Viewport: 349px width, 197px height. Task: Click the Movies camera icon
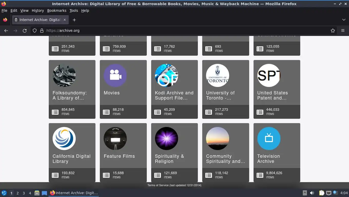coord(115,75)
